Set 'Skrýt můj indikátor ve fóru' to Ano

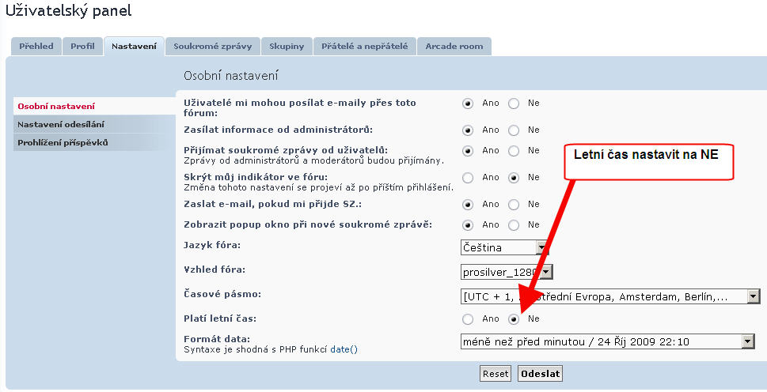click(468, 178)
